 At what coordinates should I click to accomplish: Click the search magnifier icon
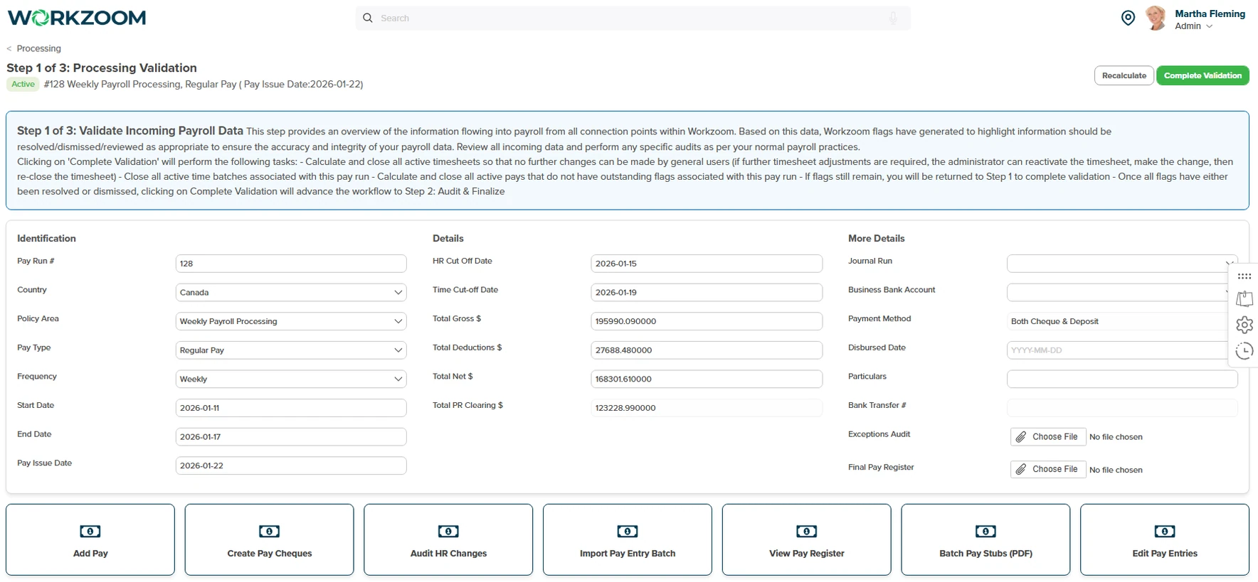point(368,18)
